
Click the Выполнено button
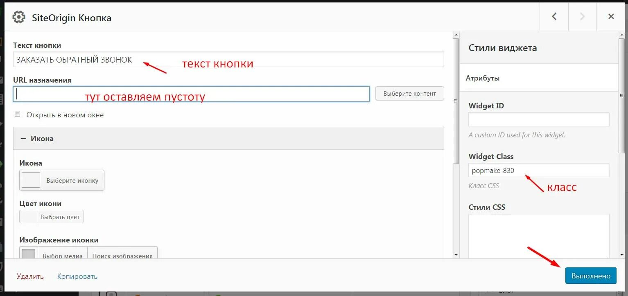[x=591, y=276]
